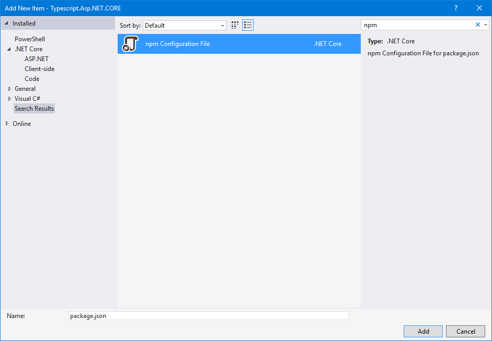Image resolution: width=492 pixels, height=341 pixels.
Task: Clear the npm search text
Action: pyautogui.click(x=477, y=25)
